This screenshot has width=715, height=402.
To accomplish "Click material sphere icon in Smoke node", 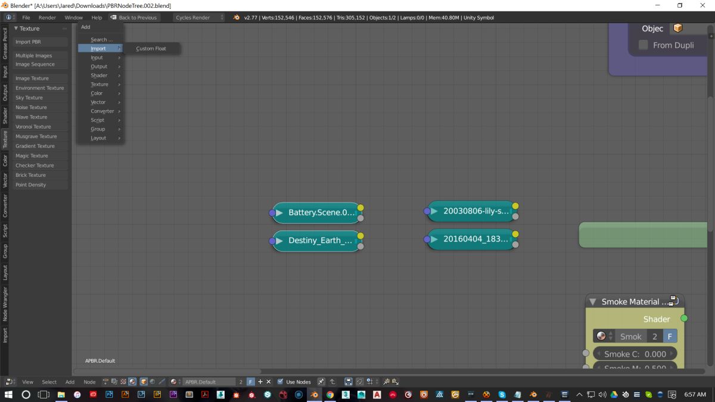I will pyautogui.click(x=601, y=336).
